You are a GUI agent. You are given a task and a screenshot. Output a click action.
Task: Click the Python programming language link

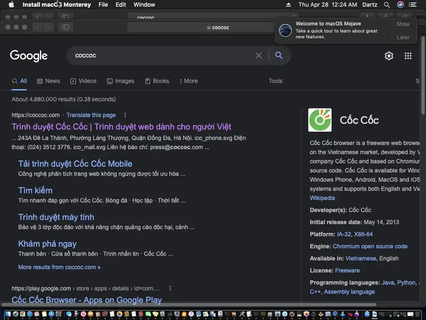point(406,282)
